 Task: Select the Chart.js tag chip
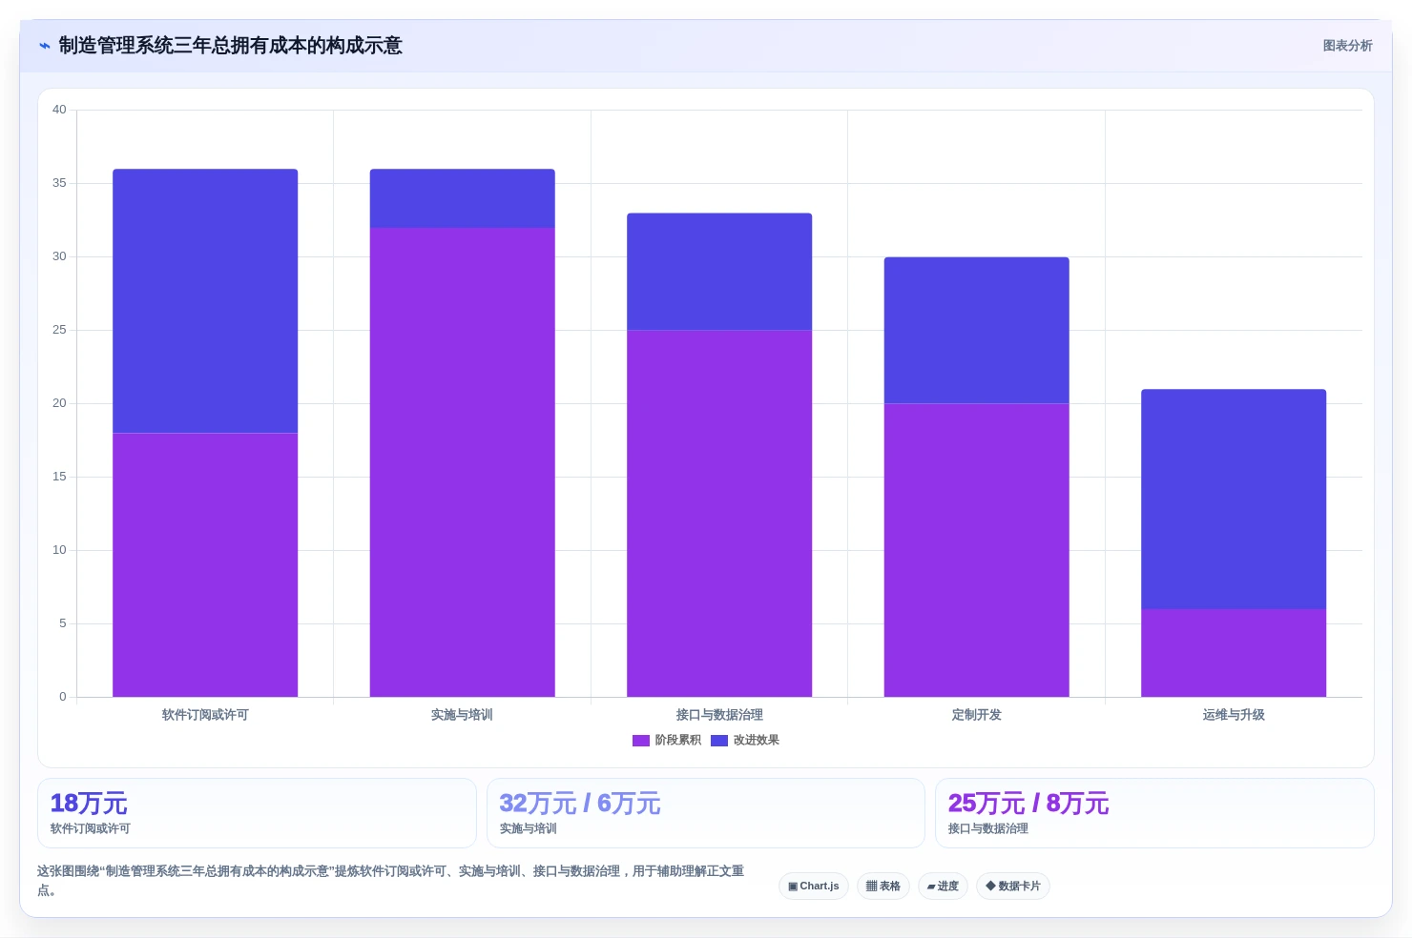tap(814, 886)
